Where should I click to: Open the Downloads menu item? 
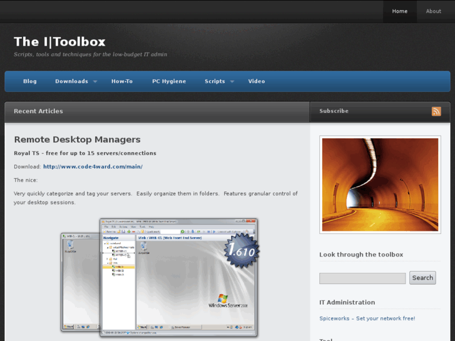[x=72, y=81]
